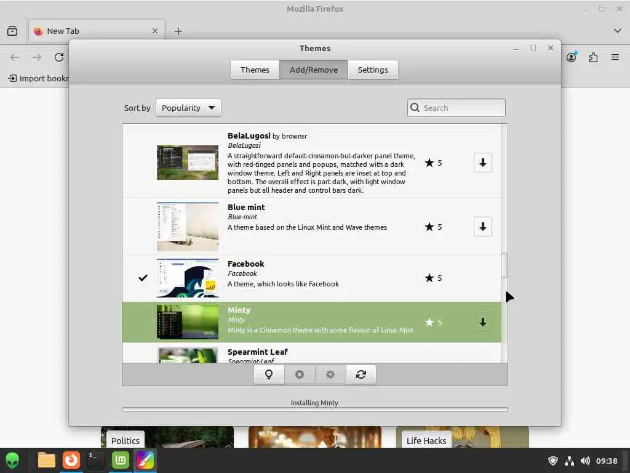Click the clock showing 09:38
Screen dimensions: 630x473
pyautogui.click(x=606, y=461)
